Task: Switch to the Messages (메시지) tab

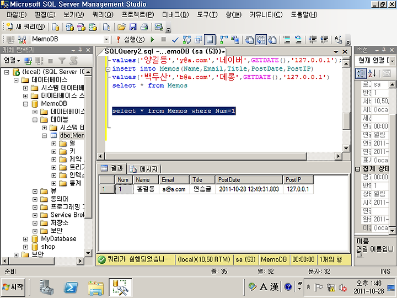Action: pyautogui.click(x=144, y=168)
